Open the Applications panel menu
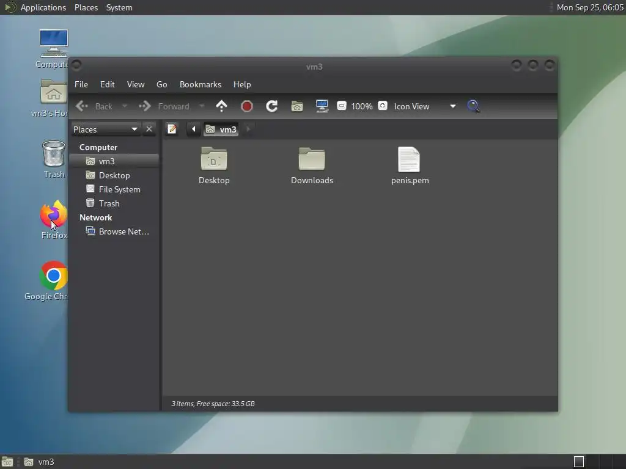The height and width of the screenshot is (469, 626). tap(43, 7)
